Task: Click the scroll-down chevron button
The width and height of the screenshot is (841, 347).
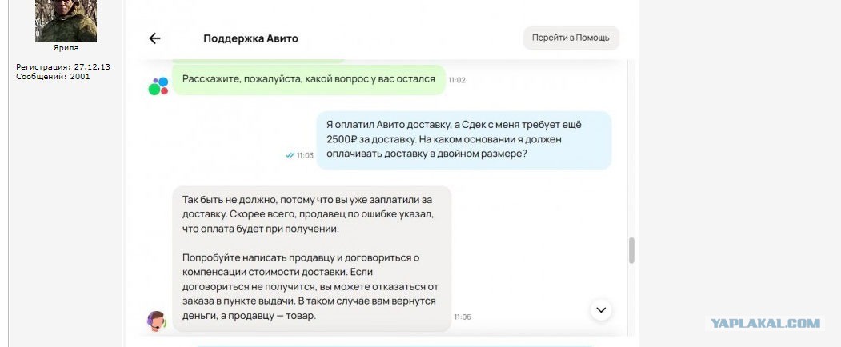Action: 601,309
